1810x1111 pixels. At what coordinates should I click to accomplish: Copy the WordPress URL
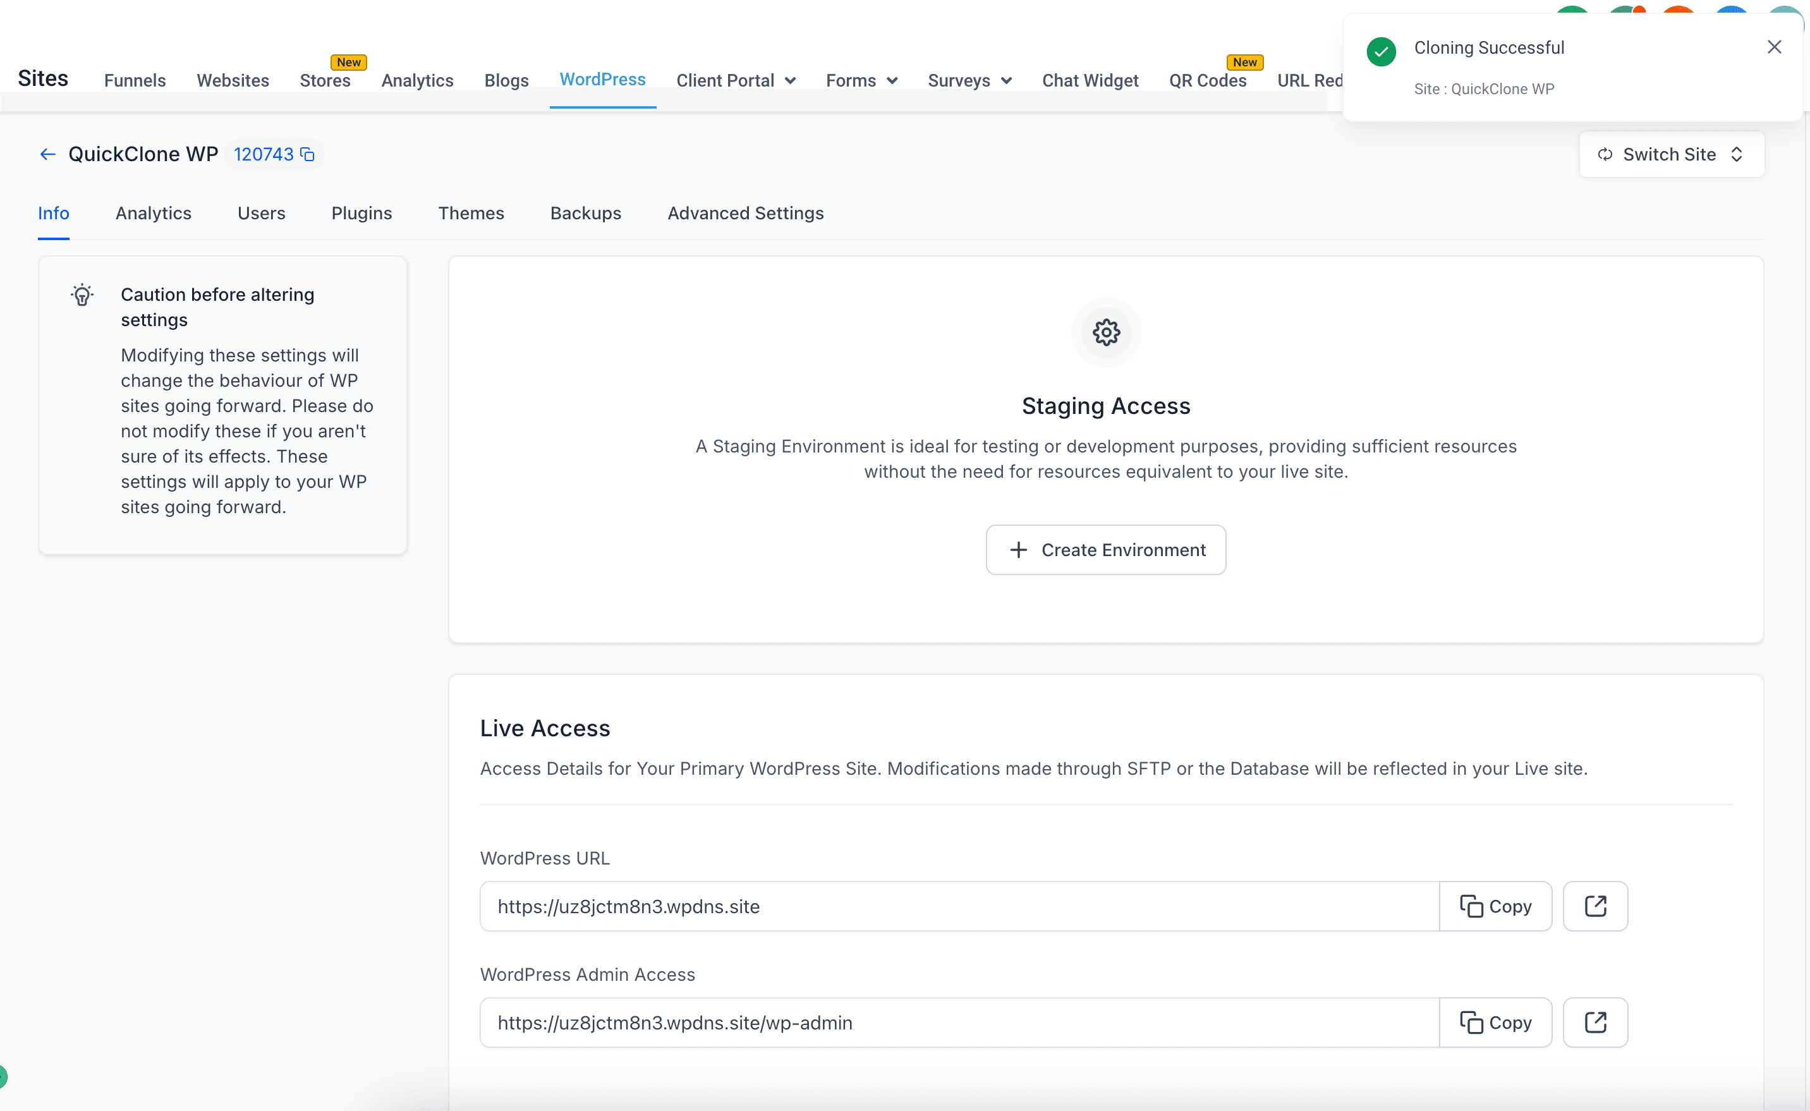click(1496, 906)
